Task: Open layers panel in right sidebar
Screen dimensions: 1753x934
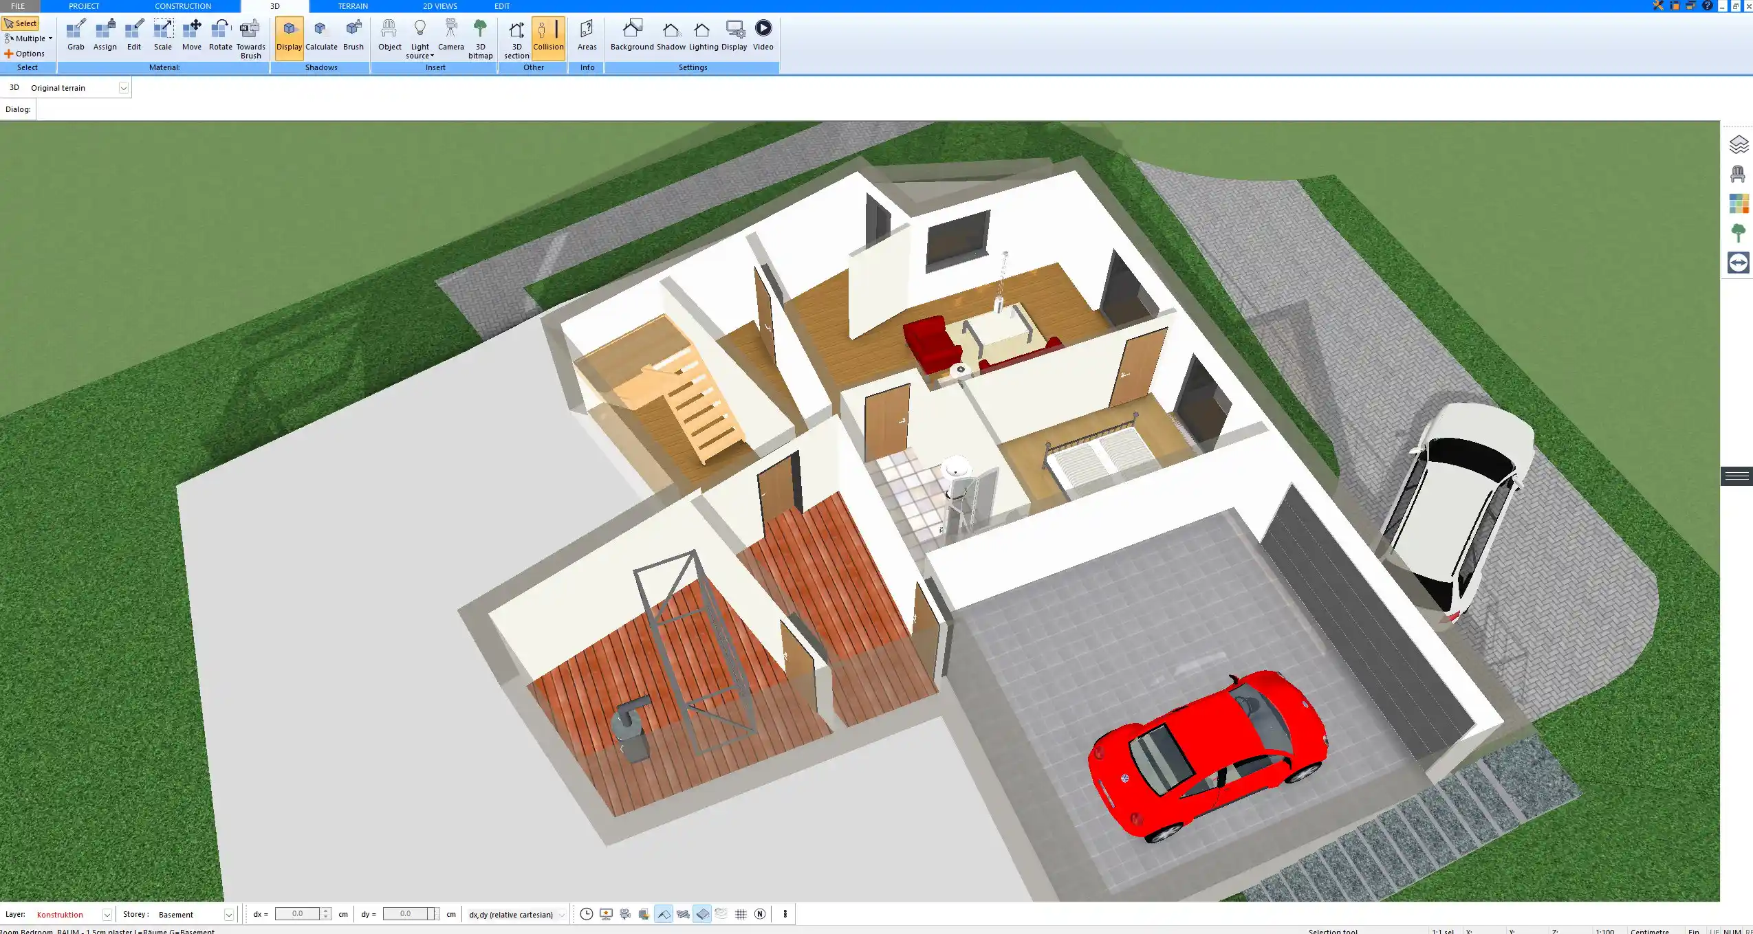Action: (x=1738, y=144)
